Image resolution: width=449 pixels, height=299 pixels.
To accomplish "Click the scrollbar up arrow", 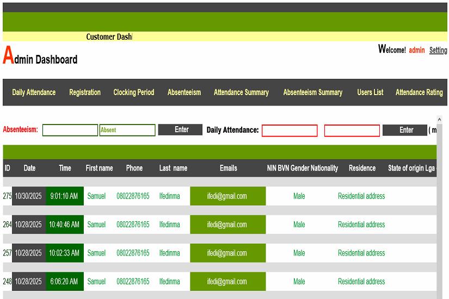I will (x=440, y=119).
